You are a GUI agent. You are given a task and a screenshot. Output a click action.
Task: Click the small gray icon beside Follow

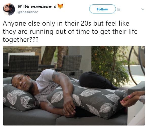(x=118, y=9)
